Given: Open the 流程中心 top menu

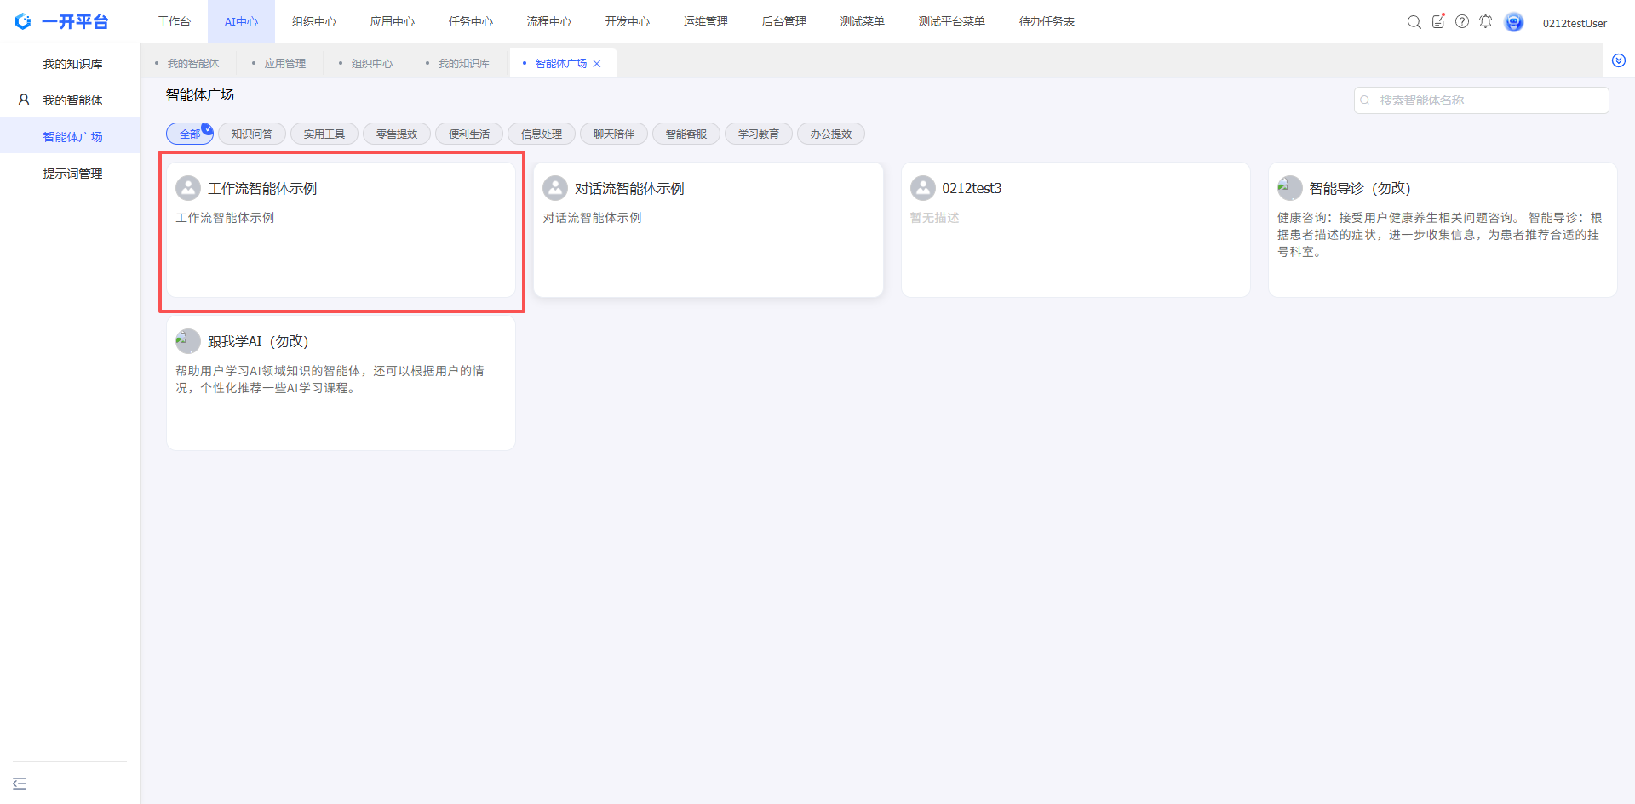Looking at the screenshot, I should (548, 21).
